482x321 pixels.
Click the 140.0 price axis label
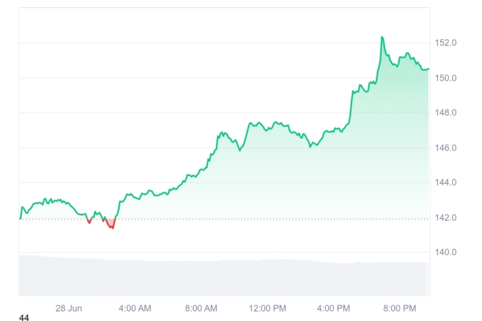[x=447, y=253]
